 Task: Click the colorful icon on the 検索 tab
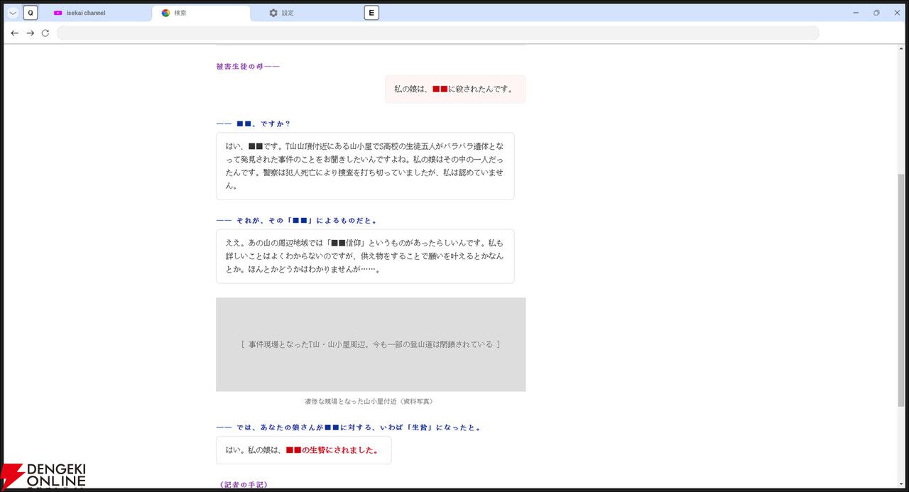165,13
